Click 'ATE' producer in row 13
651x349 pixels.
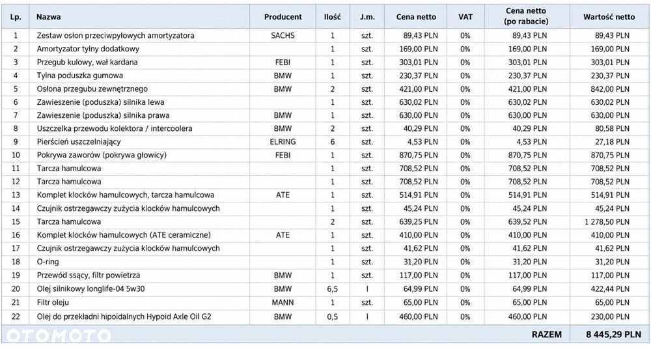[x=283, y=195]
